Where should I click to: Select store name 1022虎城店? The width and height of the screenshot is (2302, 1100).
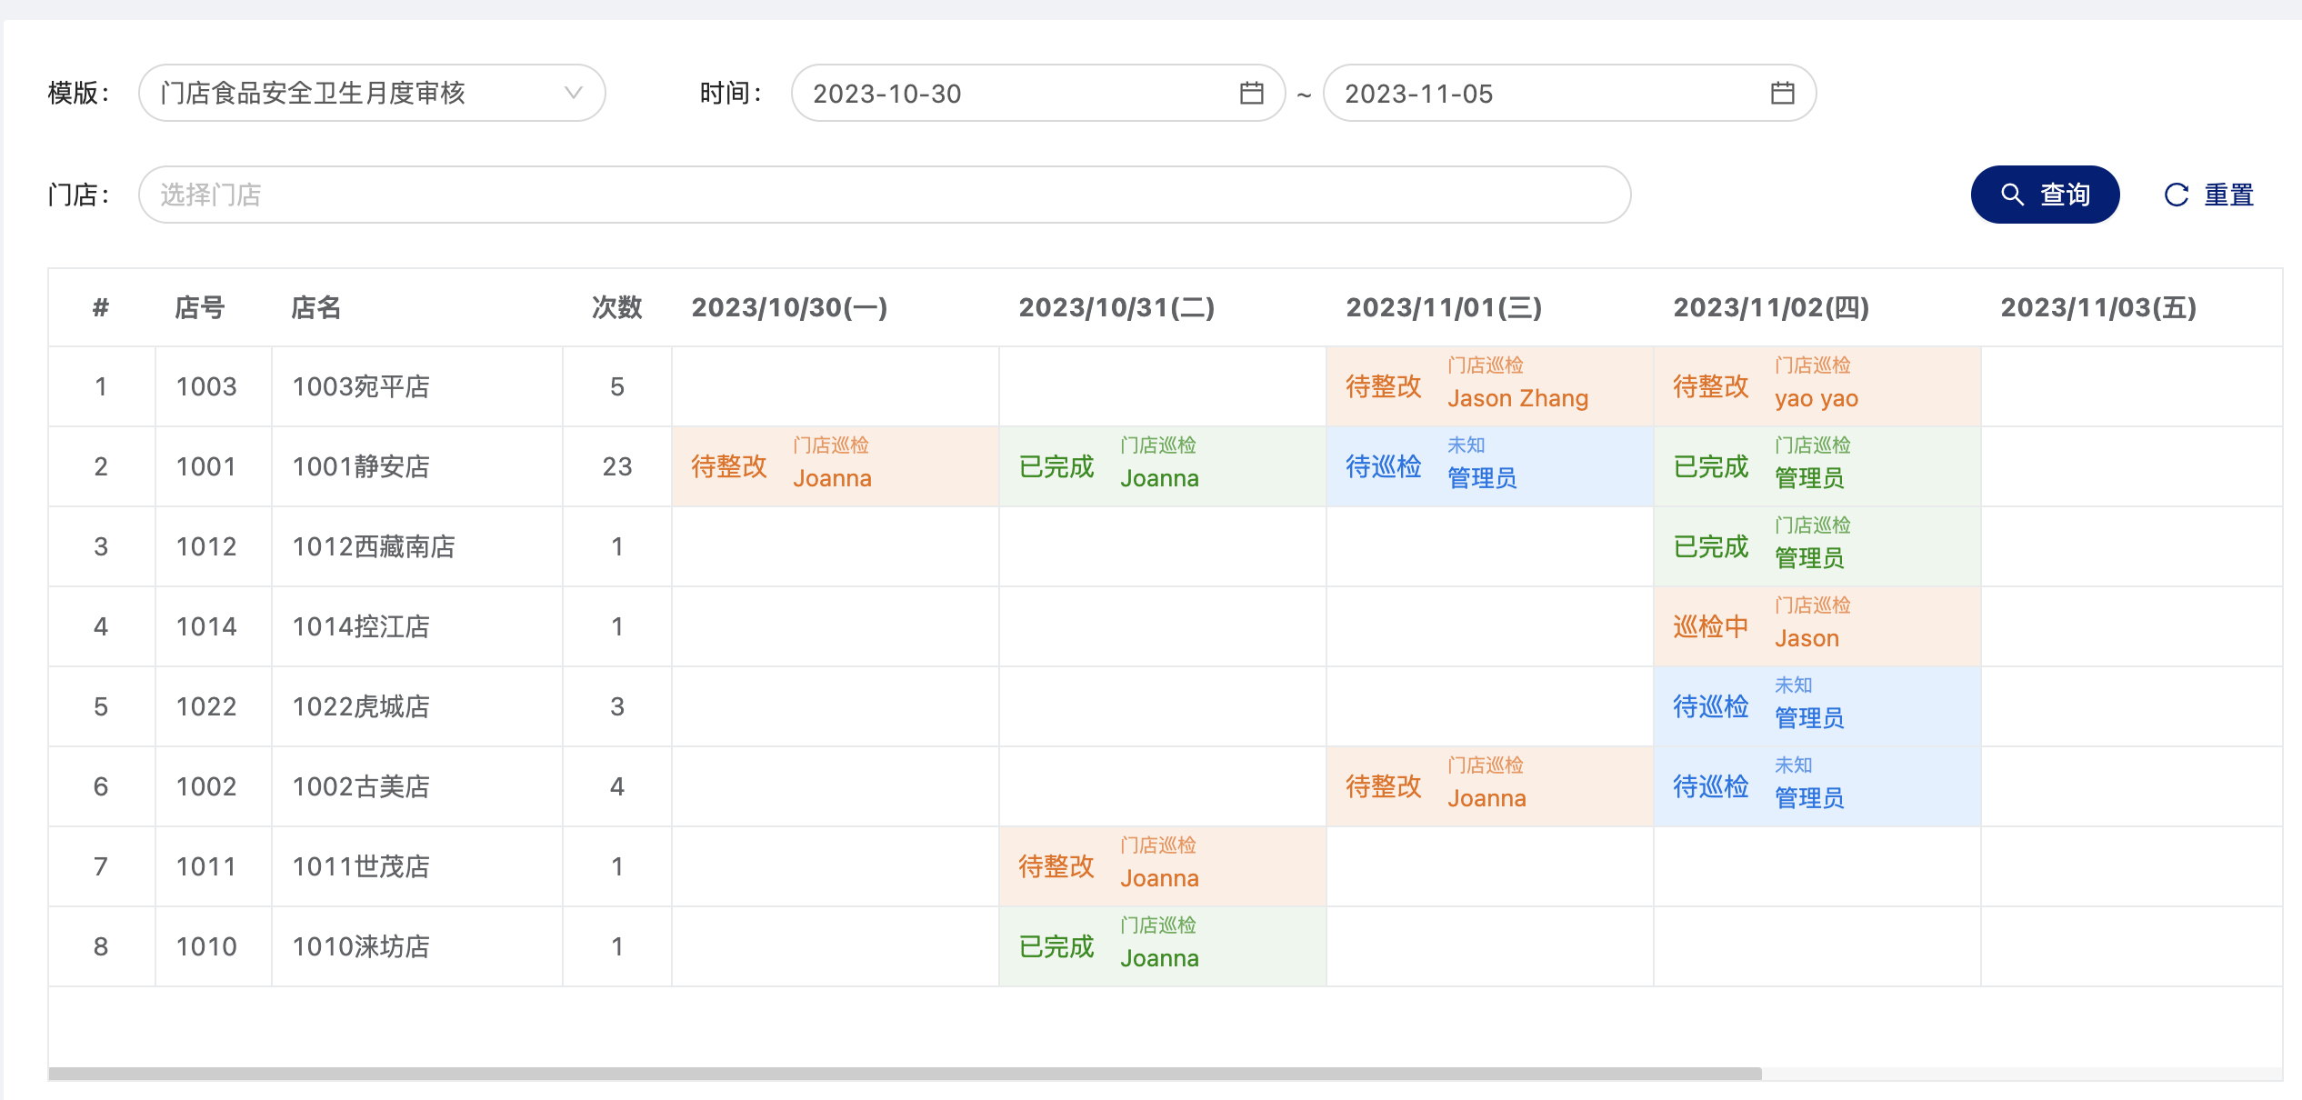tap(361, 706)
